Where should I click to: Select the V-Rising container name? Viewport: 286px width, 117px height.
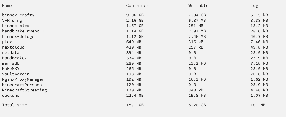(12, 21)
